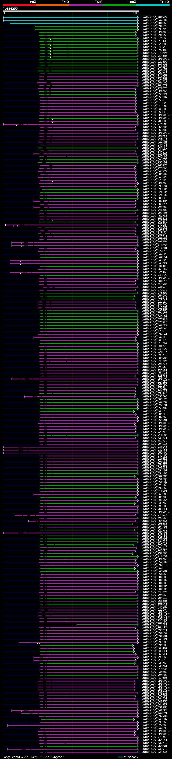Select hit label UniRef100_C6YT25
The height and width of the screenshot is (759, 172).
154,74
